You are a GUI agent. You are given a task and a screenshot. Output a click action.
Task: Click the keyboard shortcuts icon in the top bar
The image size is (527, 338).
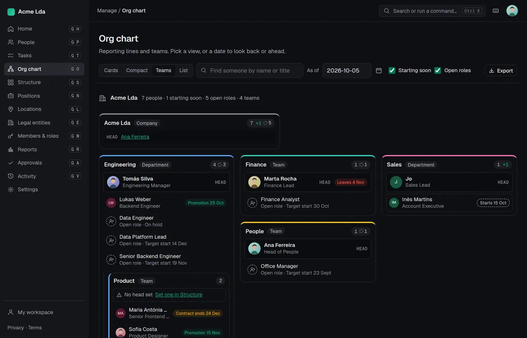pyautogui.click(x=496, y=11)
